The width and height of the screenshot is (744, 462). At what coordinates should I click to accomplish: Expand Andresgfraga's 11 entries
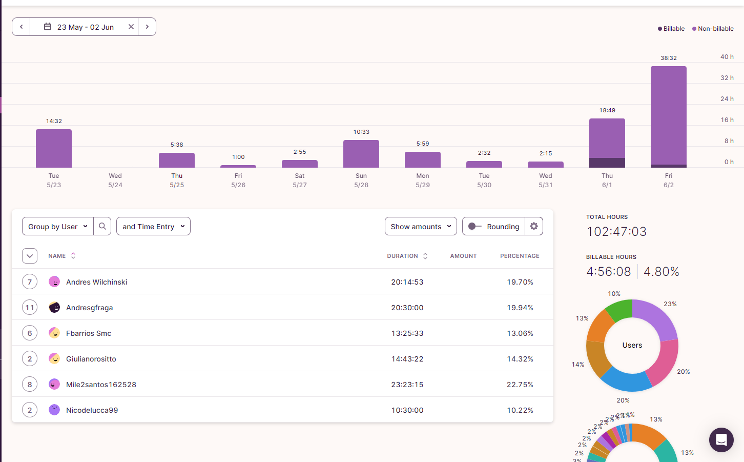point(30,307)
